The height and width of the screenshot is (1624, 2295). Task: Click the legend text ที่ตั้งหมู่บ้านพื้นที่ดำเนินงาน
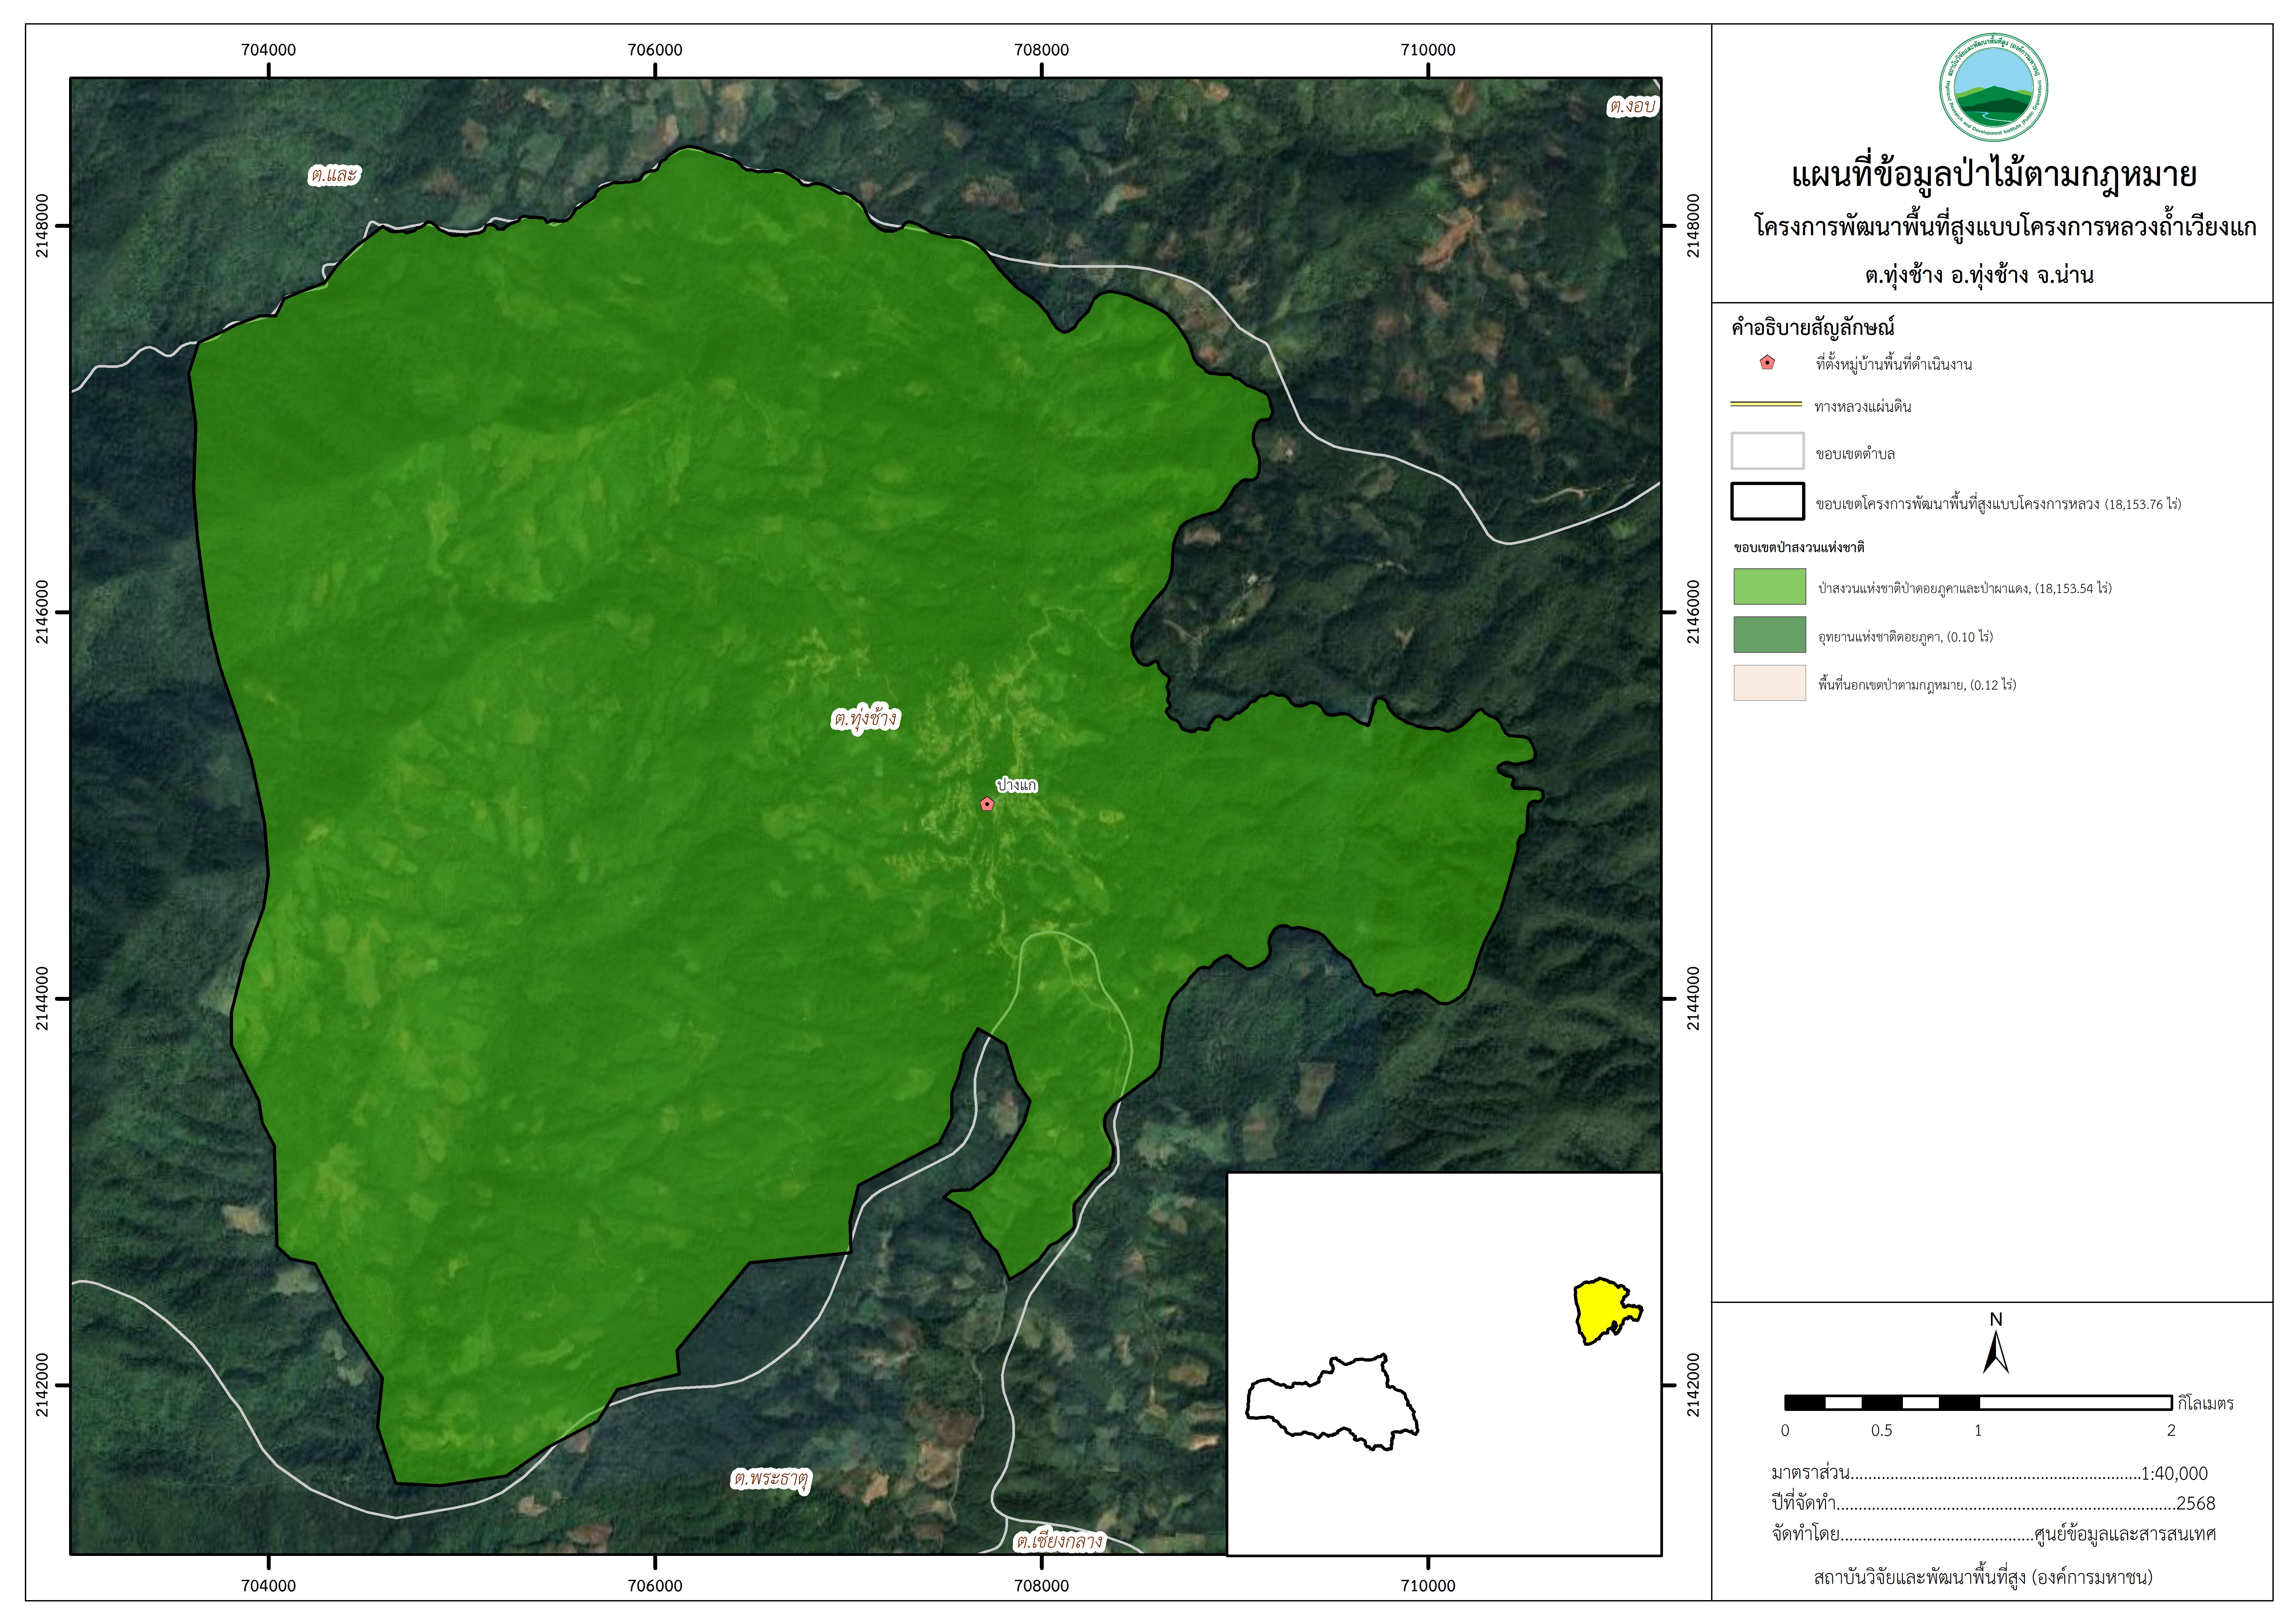tap(1894, 364)
